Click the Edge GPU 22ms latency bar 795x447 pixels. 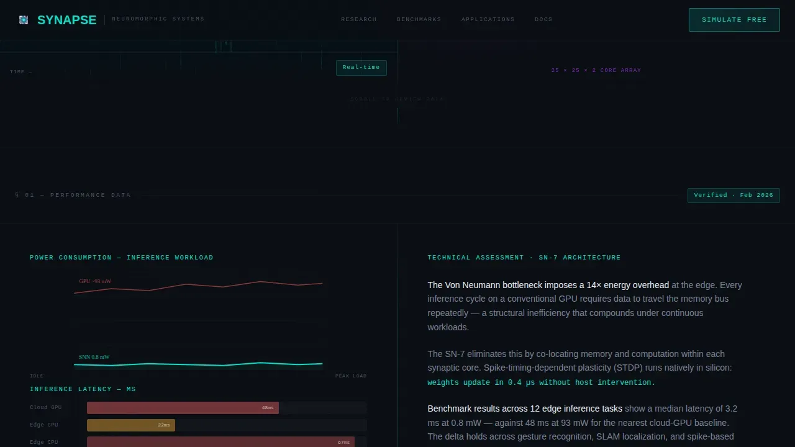(x=131, y=425)
